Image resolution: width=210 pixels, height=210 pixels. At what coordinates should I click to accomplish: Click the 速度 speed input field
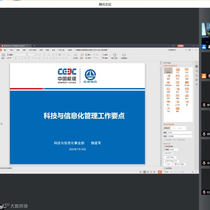point(180,133)
